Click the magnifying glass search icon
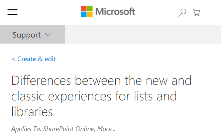The image size is (221, 135). (182, 13)
